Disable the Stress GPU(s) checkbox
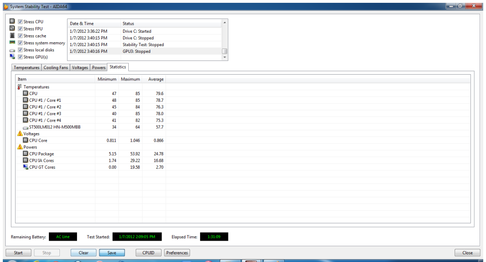Image resolution: width=486 pixels, height=262 pixels. pos(20,57)
